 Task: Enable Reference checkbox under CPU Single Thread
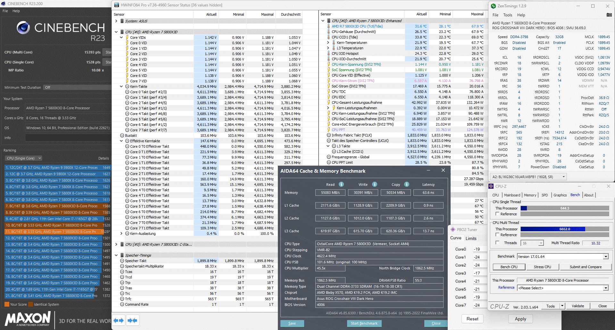497,214
